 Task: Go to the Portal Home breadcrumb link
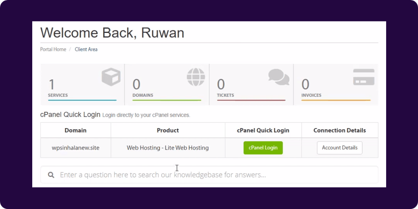tap(53, 49)
